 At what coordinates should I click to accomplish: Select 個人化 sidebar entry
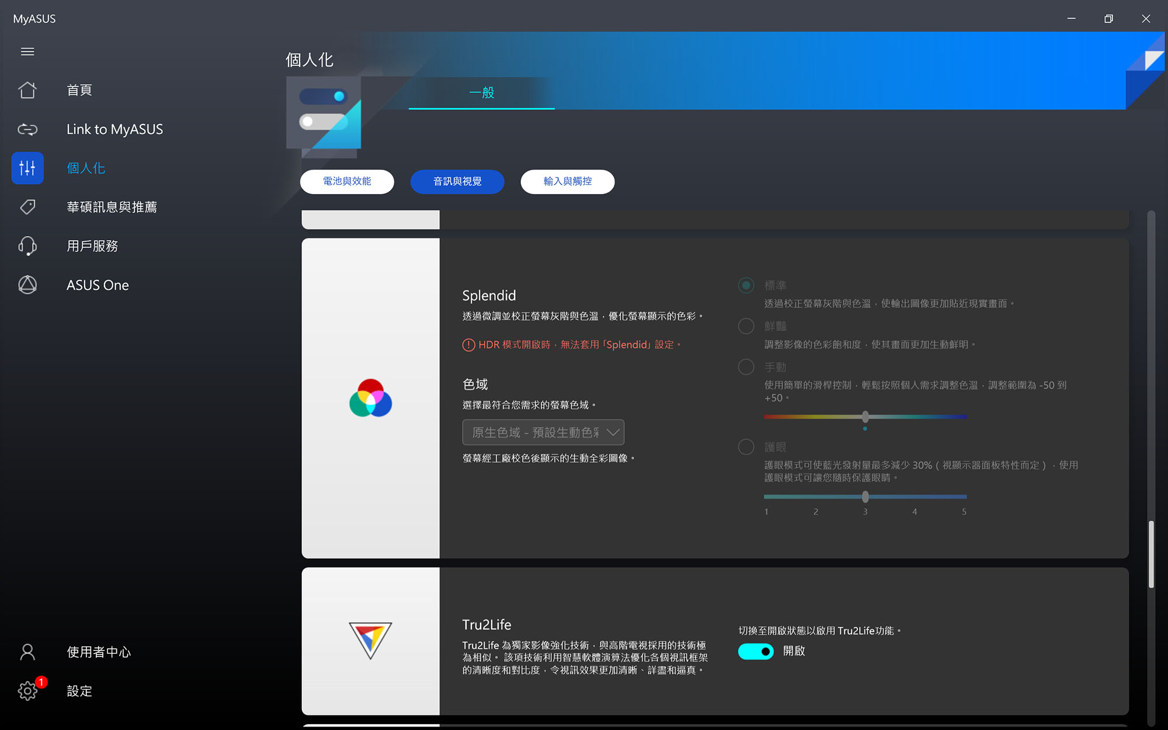[86, 168]
